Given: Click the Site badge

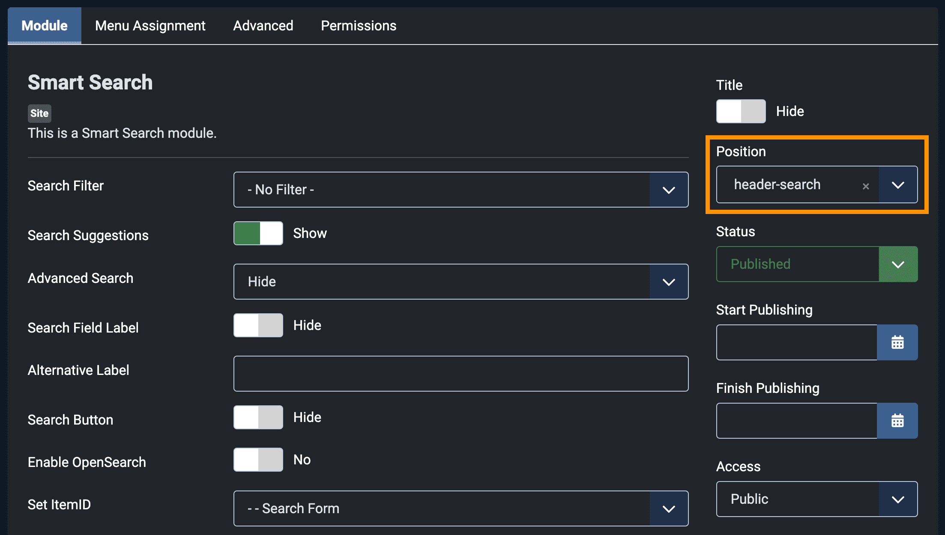Looking at the screenshot, I should [x=39, y=113].
